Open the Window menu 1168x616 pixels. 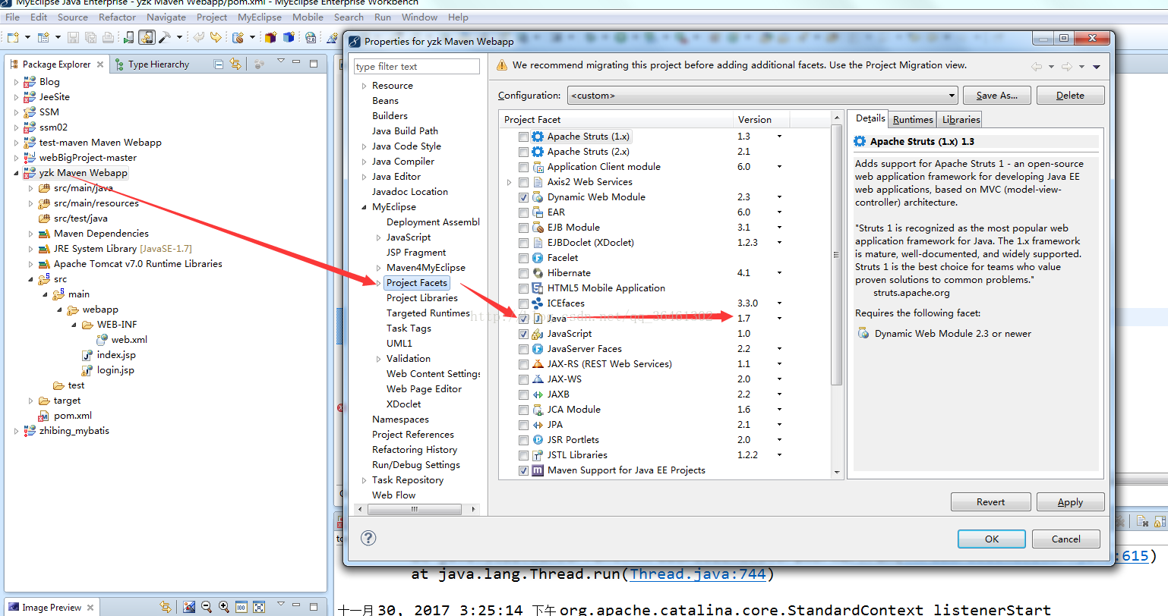click(419, 17)
